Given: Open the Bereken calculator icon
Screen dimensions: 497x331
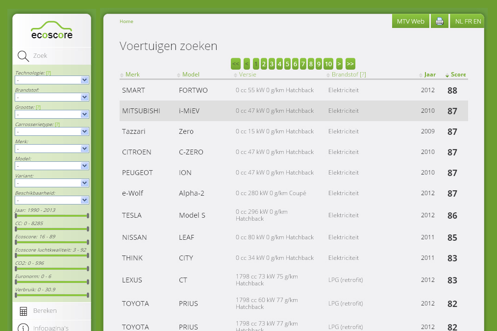Looking at the screenshot, I should [x=23, y=311].
